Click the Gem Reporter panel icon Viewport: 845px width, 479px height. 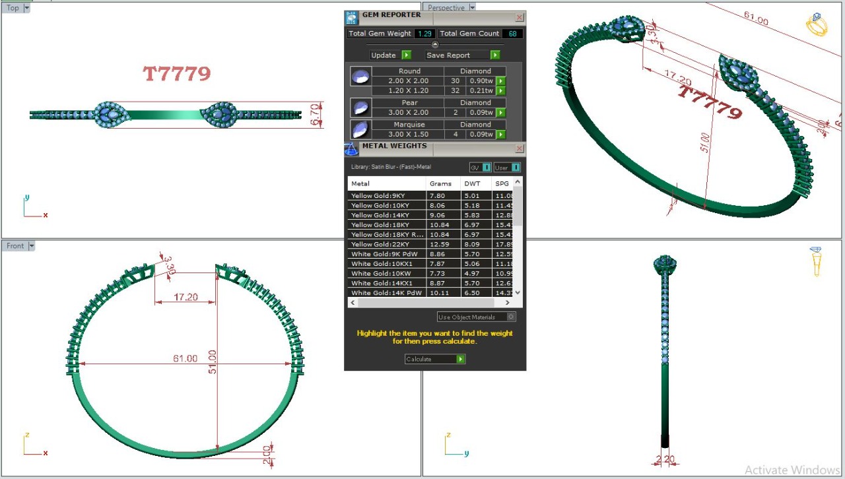click(x=352, y=18)
